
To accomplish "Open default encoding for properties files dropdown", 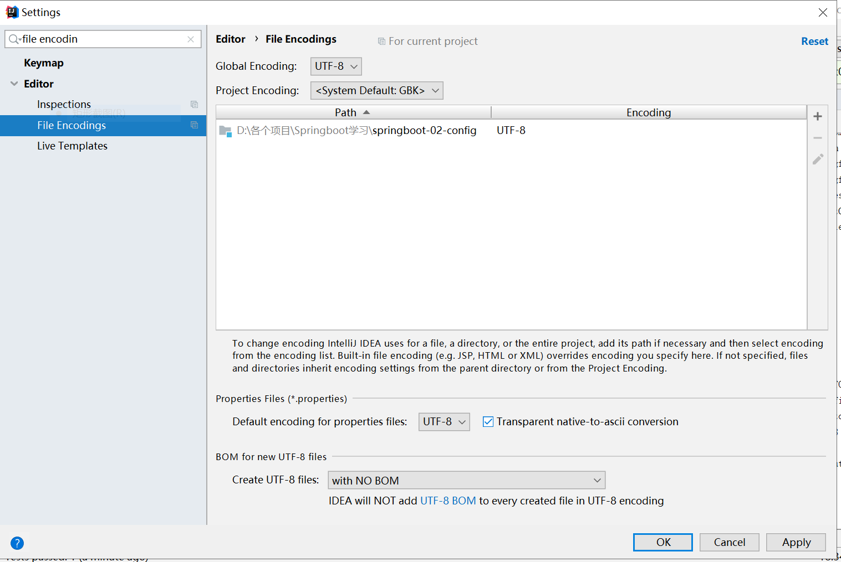I will [x=444, y=422].
